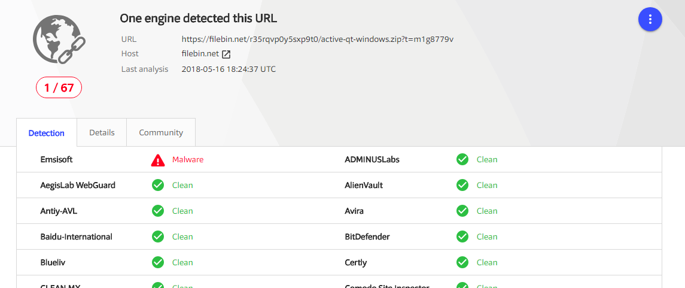685x288 pixels.
Task: Click the green checkmark for Blueliv
Action: pyautogui.click(x=158, y=263)
